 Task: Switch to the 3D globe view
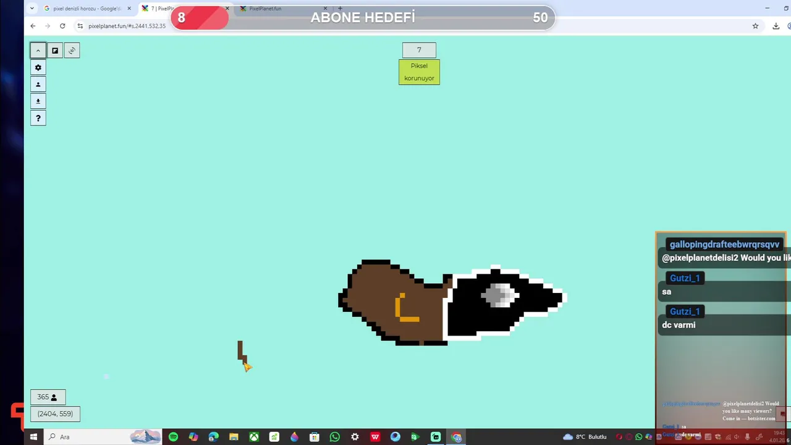pyautogui.click(x=72, y=51)
